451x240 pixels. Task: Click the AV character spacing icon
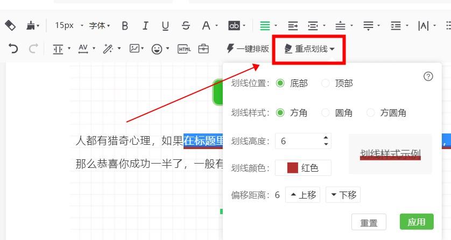(x=83, y=49)
